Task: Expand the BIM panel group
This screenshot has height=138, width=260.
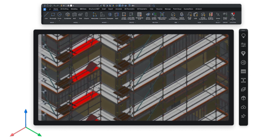Action: [x=176, y=23]
